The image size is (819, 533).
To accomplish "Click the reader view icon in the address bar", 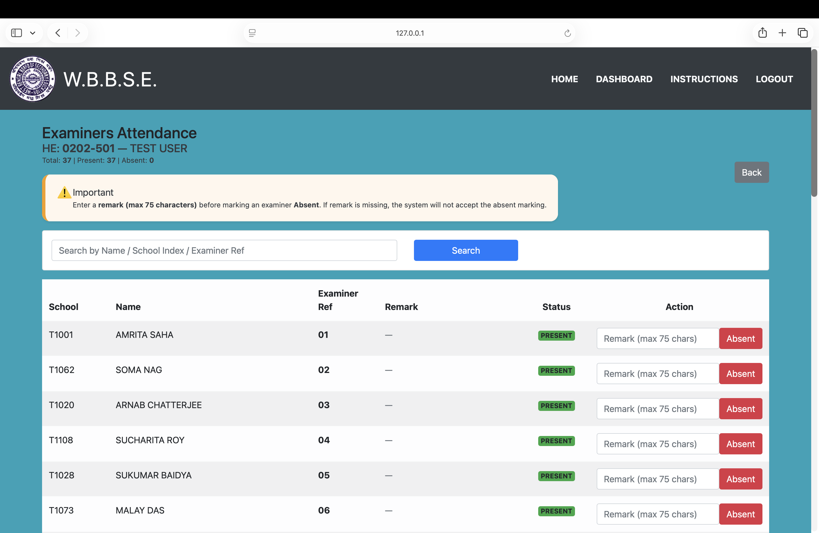I will 253,33.
